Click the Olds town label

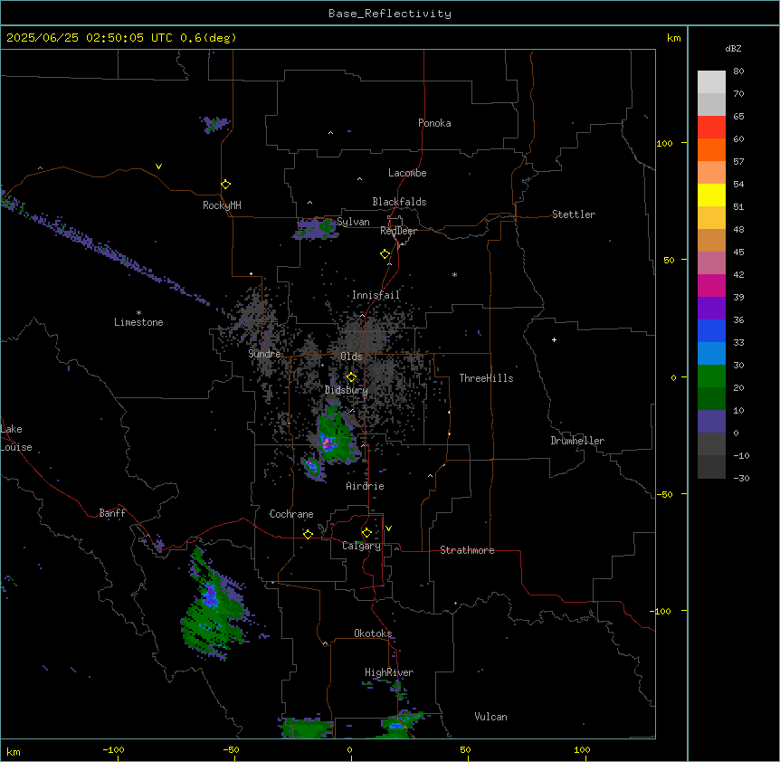click(x=351, y=357)
